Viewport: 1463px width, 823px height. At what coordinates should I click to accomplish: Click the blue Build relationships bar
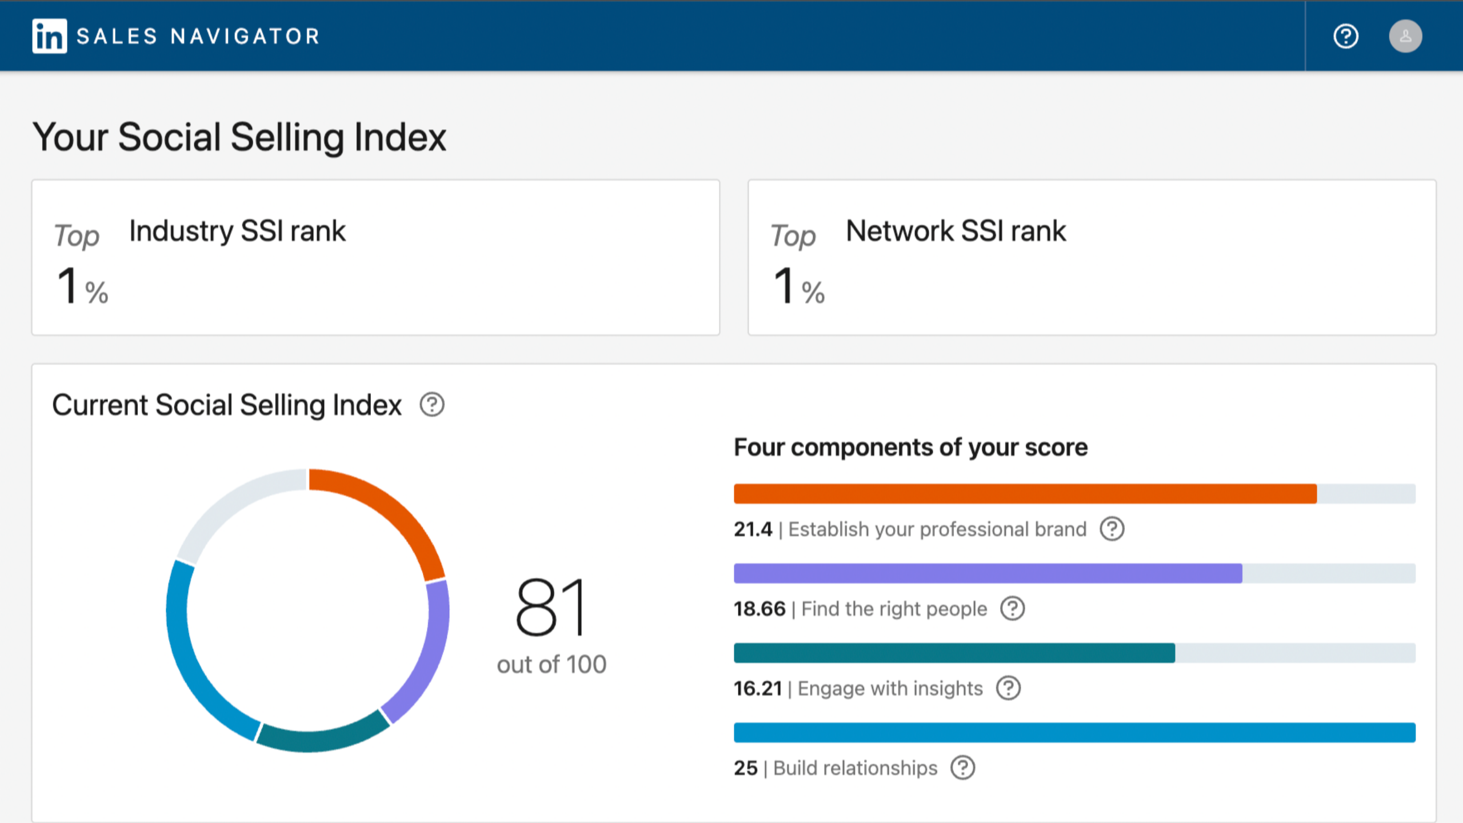1074,733
